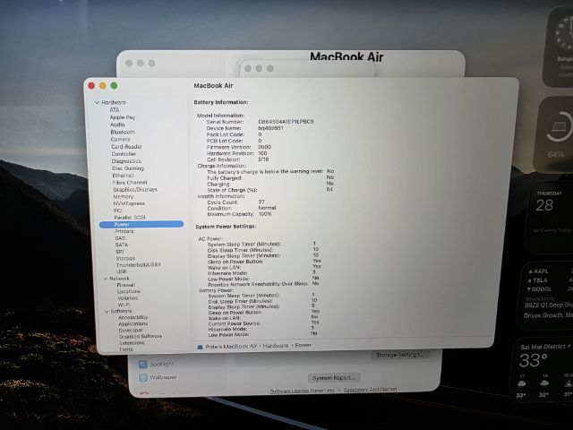Click the AAPL stock row
573x430 pixels.
549,271
